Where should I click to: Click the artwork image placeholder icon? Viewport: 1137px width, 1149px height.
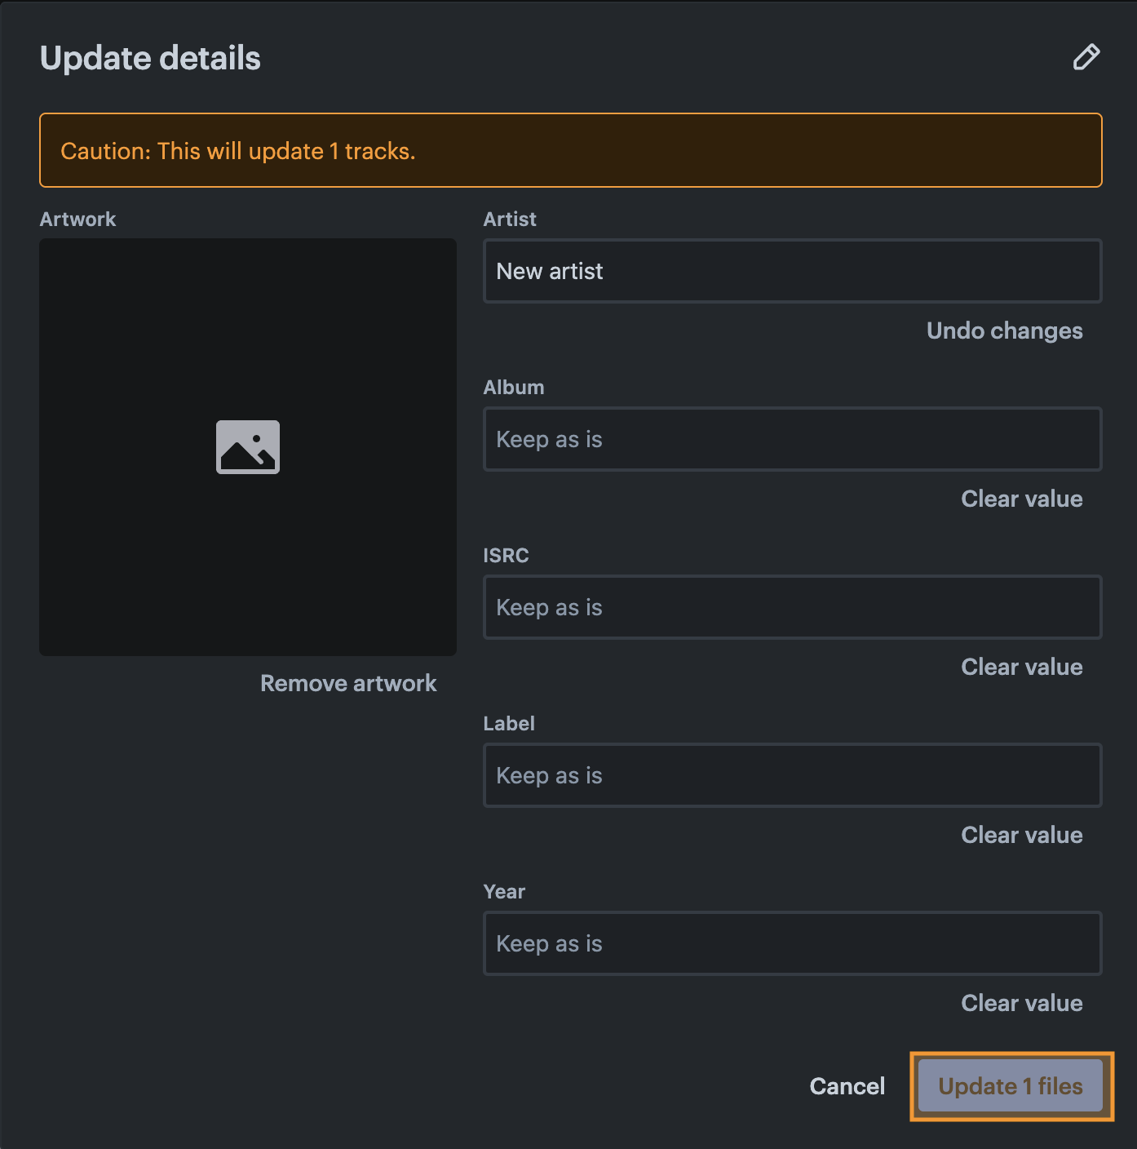248,447
